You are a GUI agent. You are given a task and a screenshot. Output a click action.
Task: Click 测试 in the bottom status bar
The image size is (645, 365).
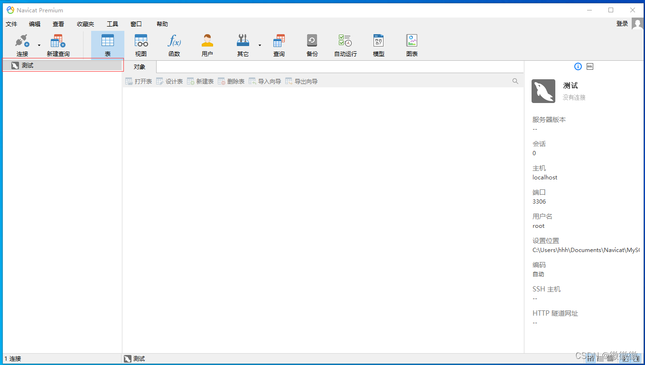click(x=134, y=359)
